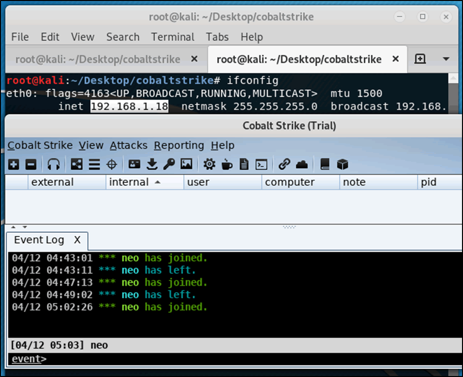Open the terminal tab list dropdown arrow
This screenshot has width=463, height=377.
click(446, 59)
